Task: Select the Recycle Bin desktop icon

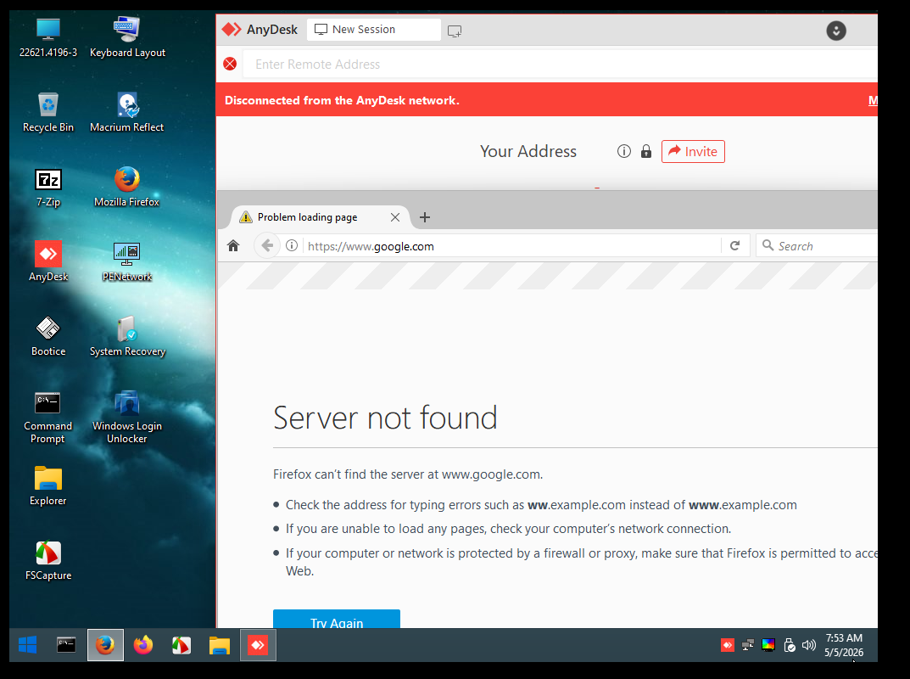Action: pyautogui.click(x=48, y=112)
